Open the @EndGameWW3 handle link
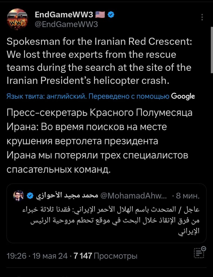The width and height of the screenshot is (213, 277). click(x=66, y=24)
